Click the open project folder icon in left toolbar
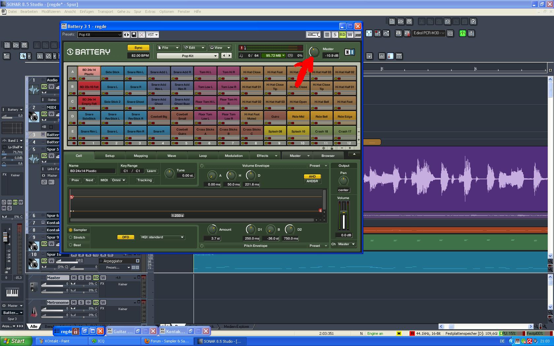The image size is (554, 346). [16, 45]
